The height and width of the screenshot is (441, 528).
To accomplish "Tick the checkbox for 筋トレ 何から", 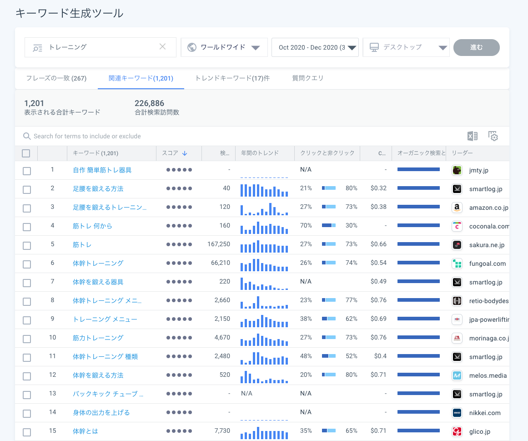I will pyautogui.click(x=26, y=227).
